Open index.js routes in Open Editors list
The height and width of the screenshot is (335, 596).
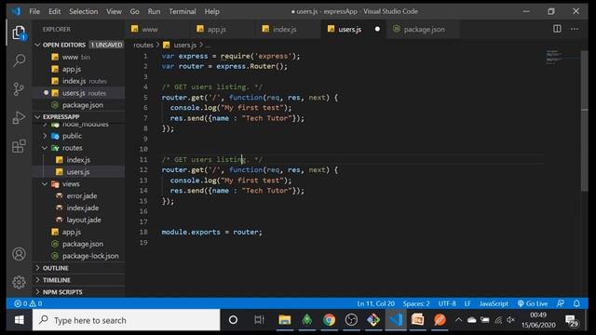[78, 81]
